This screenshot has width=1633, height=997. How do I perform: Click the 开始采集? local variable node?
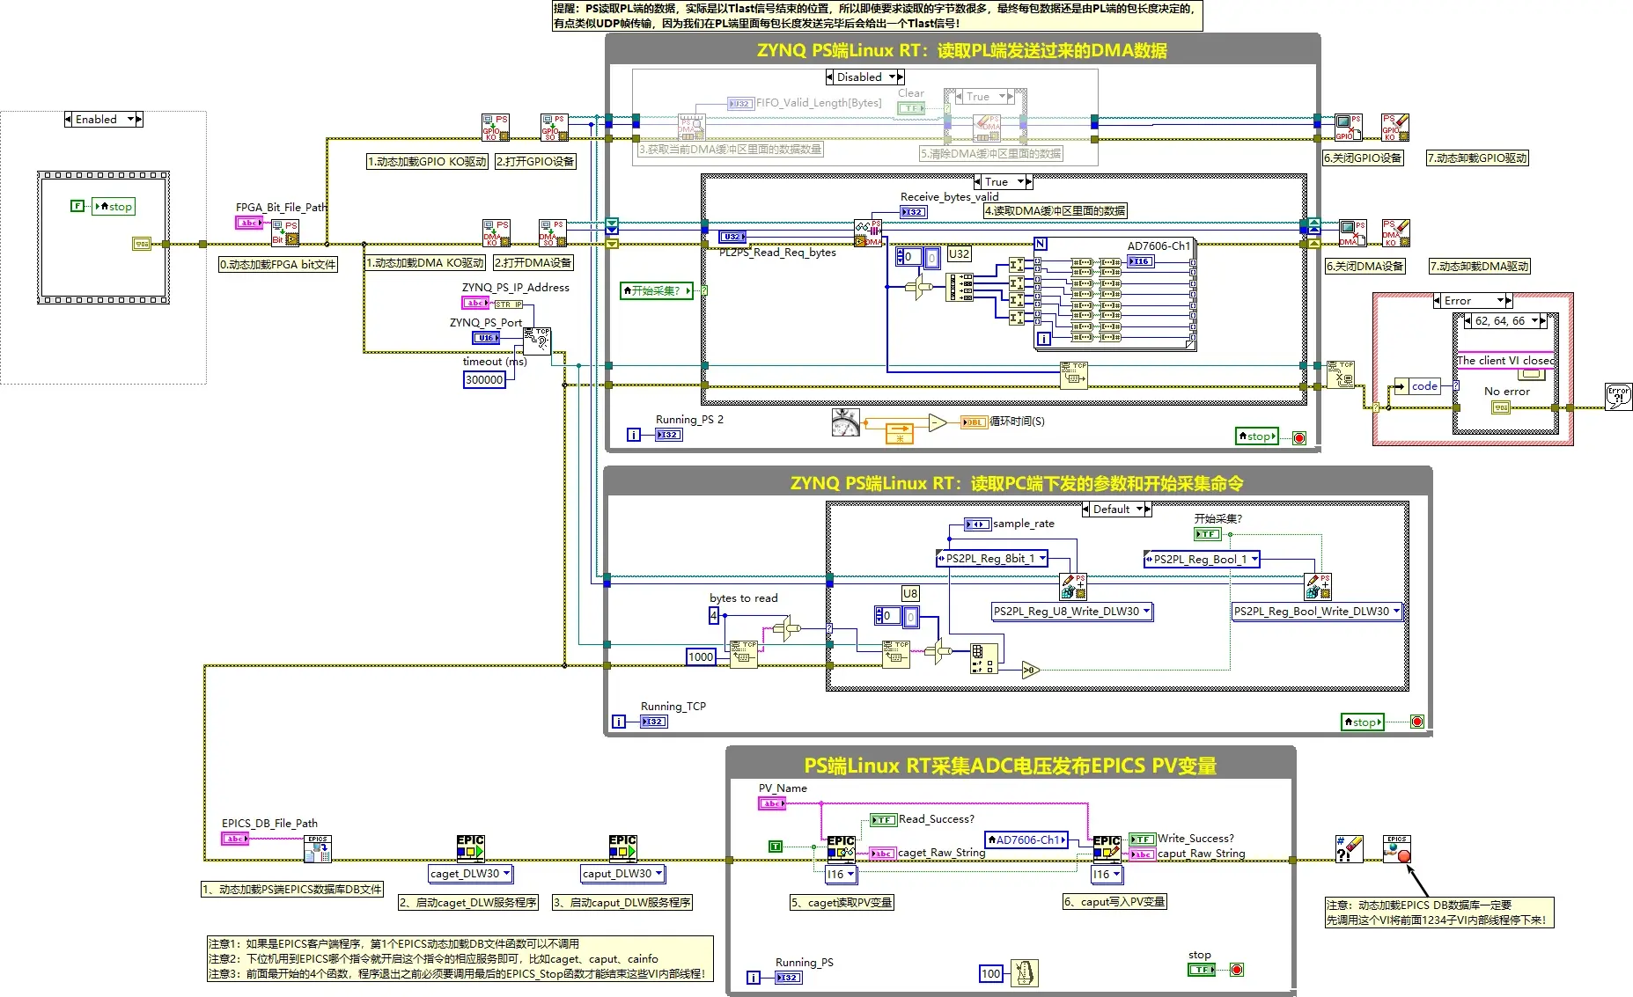pyautogui.click(x=656, y=290)
